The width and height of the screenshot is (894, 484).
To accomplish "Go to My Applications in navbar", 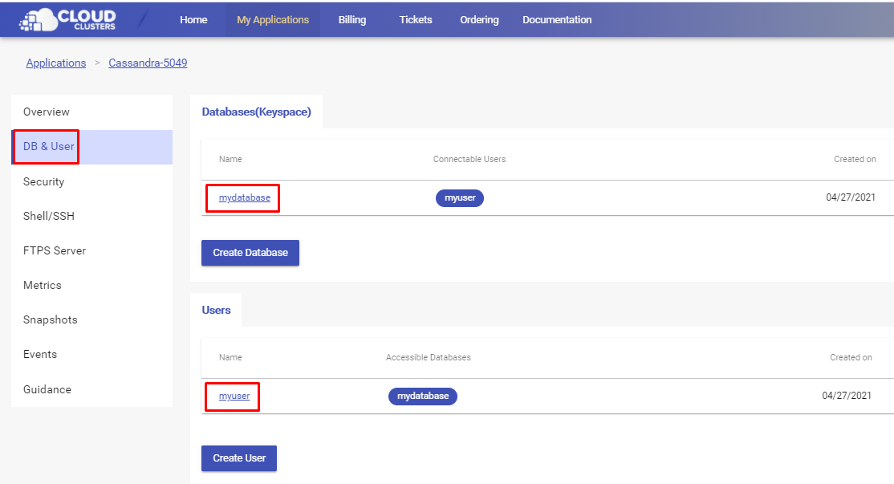I will point(273,20).
